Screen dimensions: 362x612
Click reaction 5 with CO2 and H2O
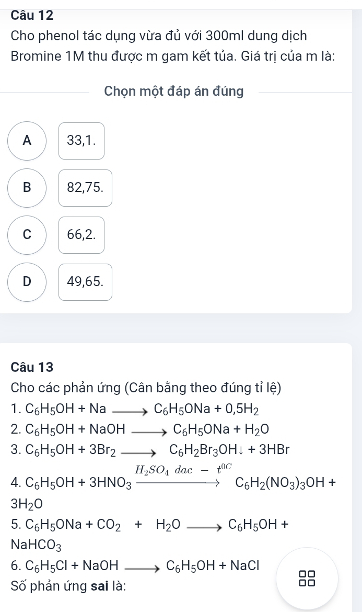click(x=150, y=535)
